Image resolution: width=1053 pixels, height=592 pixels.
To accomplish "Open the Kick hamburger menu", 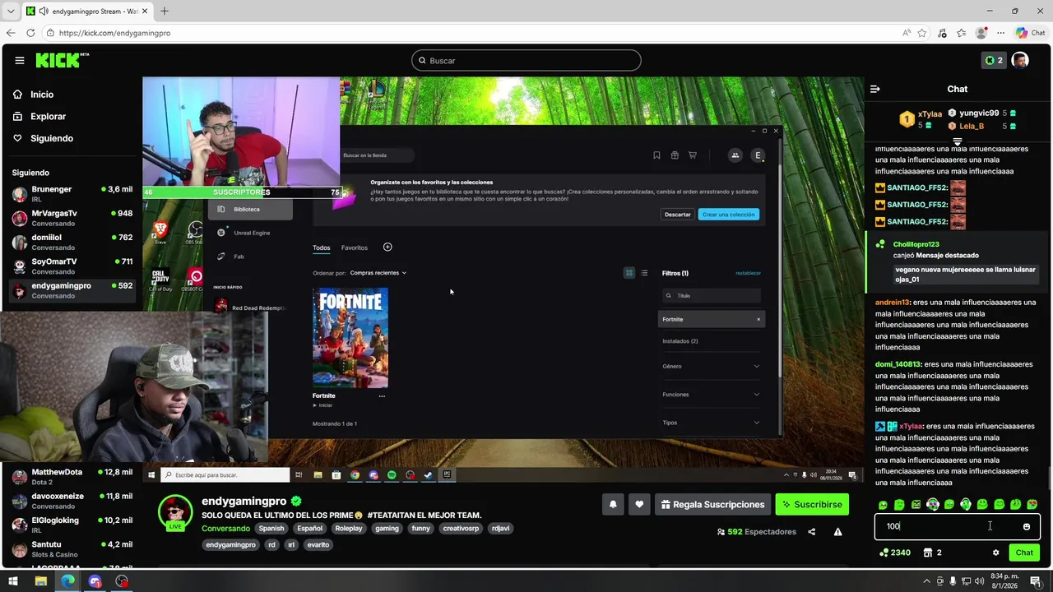I will tap(19, 60).
